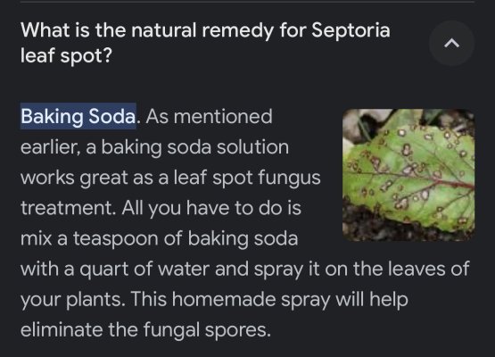Click the words 'spray it' in the answer
The image size is (495, 357).
coord(286,269)
